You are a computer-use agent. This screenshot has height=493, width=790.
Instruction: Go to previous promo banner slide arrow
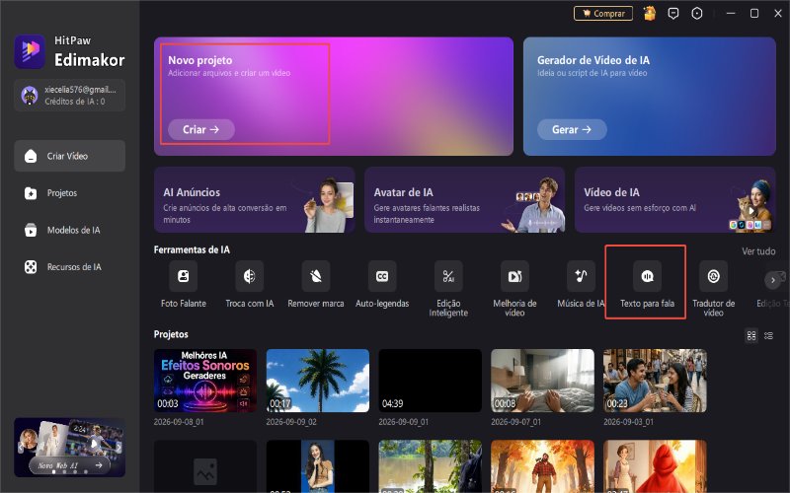click(x=21, y=447)
